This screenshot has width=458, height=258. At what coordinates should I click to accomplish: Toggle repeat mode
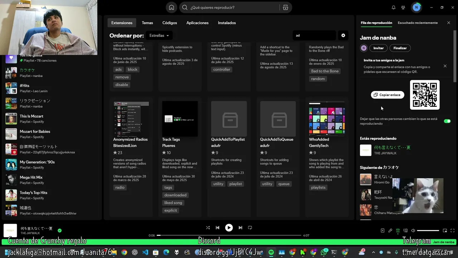click(250, 228)
